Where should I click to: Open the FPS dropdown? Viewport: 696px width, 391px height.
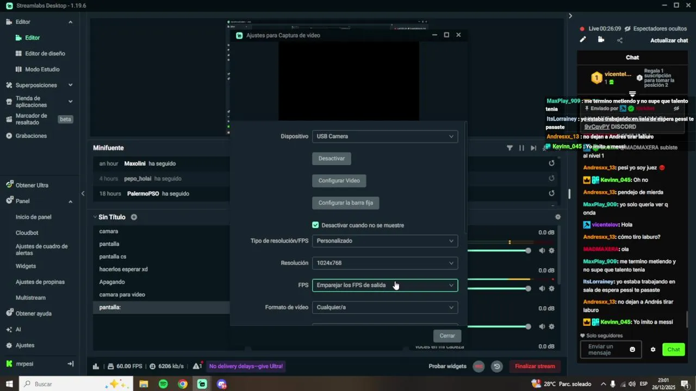point(385,285)
